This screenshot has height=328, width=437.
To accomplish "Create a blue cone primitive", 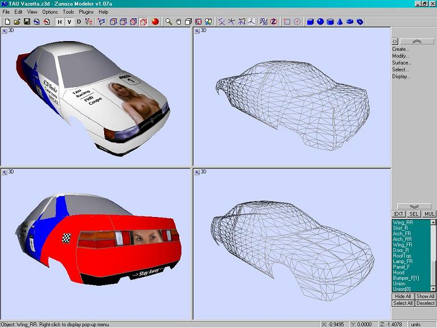I will click(x=340, y=22).
